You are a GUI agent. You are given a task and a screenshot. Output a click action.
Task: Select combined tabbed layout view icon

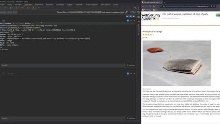134,17
